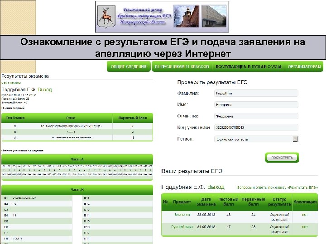The image size is (326, 244).
Task: Click the Отчество input field
Action: point(256,116)
